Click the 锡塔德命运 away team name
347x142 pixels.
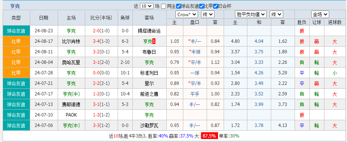149,31
